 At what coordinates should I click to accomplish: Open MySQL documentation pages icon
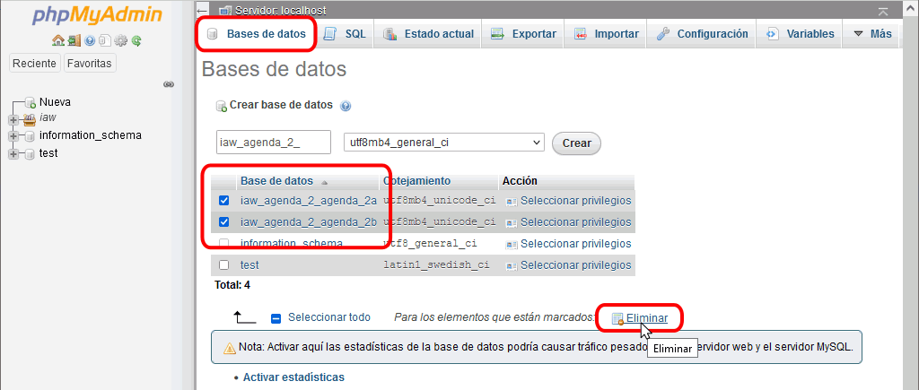point(105,40)
